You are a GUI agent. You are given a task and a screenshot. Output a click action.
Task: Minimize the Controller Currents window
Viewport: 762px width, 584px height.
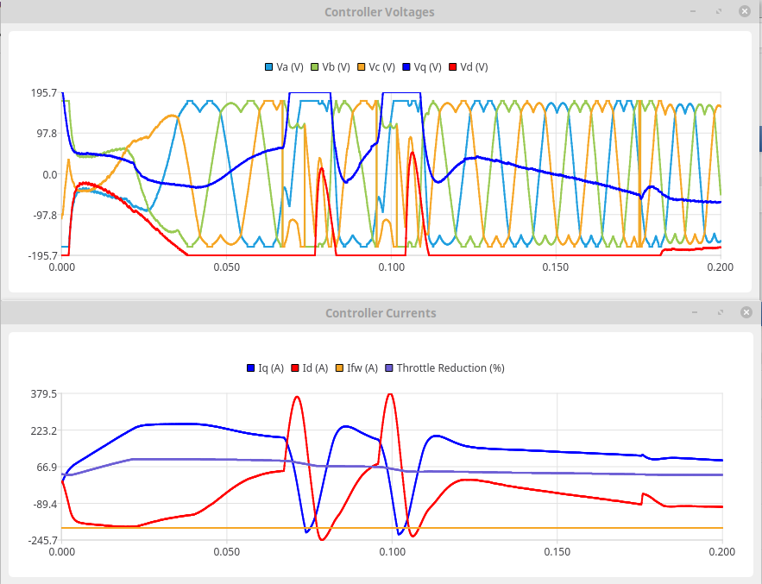(x=695, y=312)
